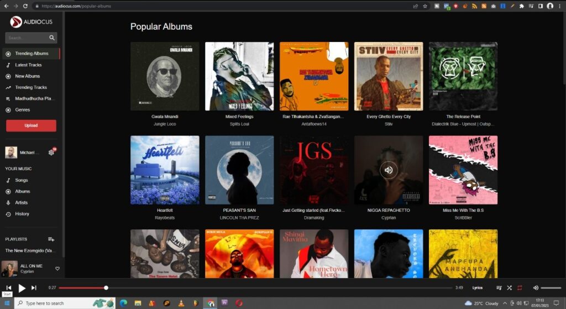Skip to previous track
The width and height of the screenshot is (566, 309).
pos(9,287)
